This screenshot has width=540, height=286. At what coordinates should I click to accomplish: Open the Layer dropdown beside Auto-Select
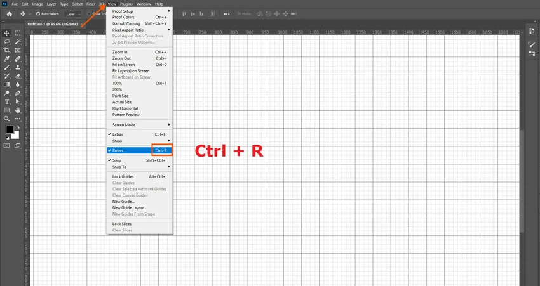[x=73, y=14]
